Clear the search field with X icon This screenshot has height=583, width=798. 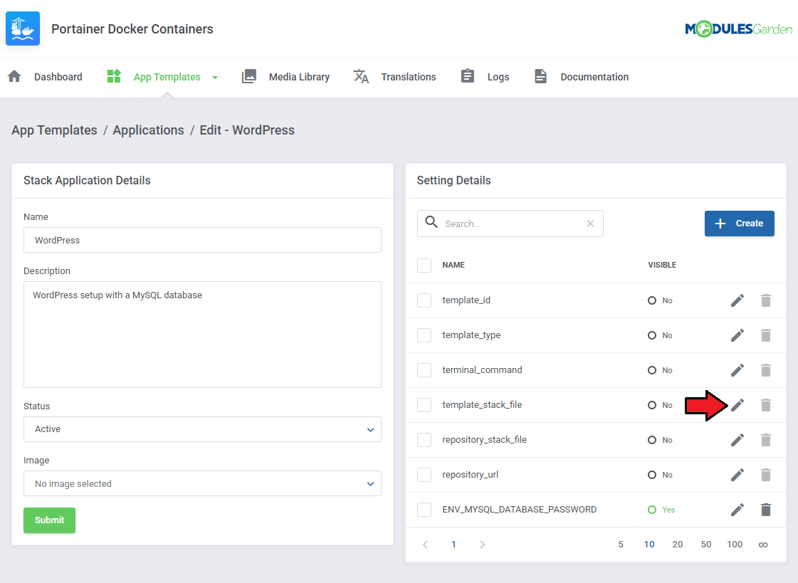point(590,224)
